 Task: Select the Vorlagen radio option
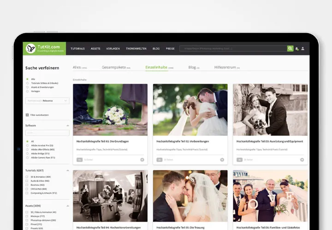(27, 91)
